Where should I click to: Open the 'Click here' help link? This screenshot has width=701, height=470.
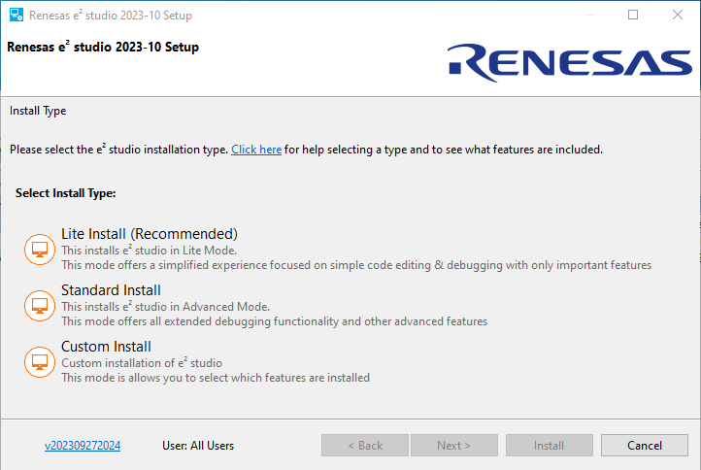256,150
